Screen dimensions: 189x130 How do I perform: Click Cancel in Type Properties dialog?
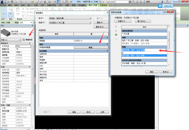tap(88, 112)
